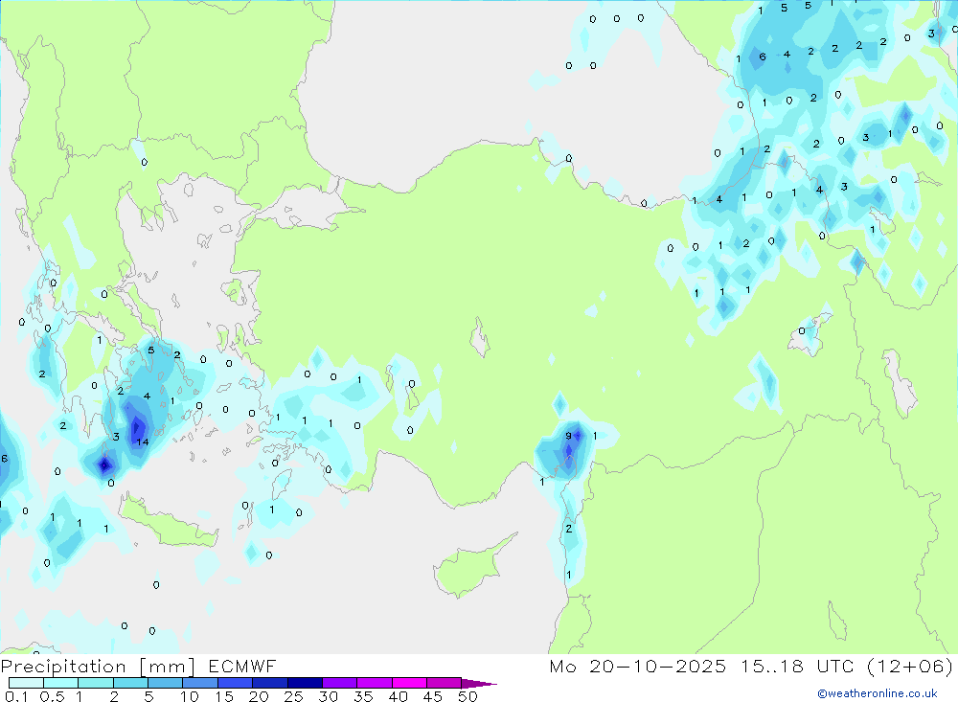This screenshot has width=958, height=702.
Task: Pick the 45–50 mm legend swatch
Action: [444, 683]
